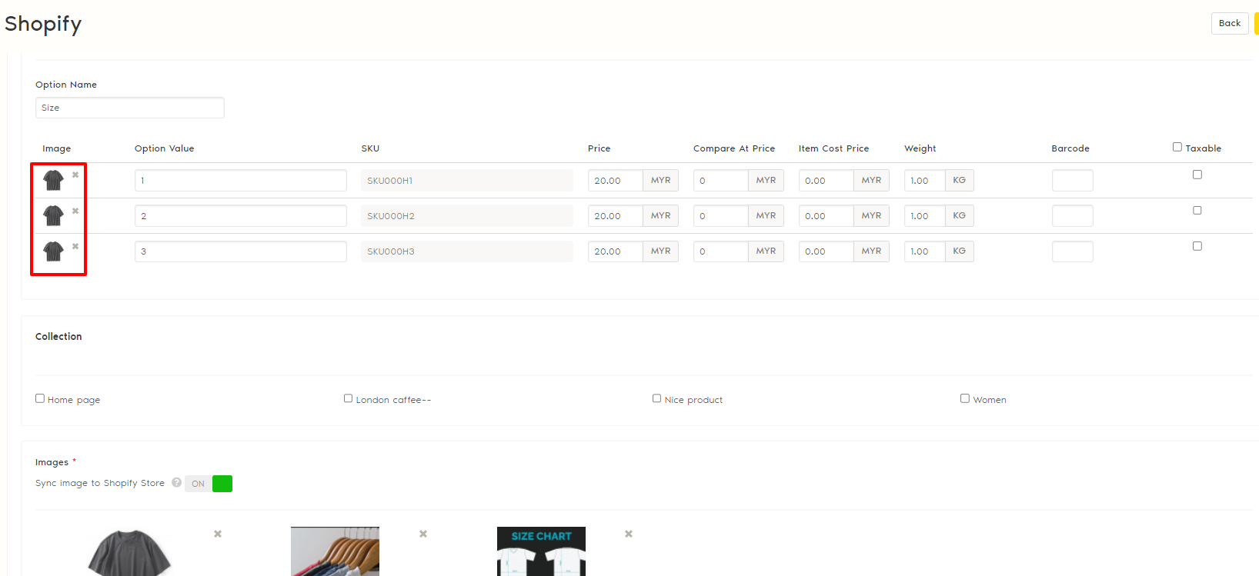Edit Compare At Price for SKU000H2 row

point(721,216)
